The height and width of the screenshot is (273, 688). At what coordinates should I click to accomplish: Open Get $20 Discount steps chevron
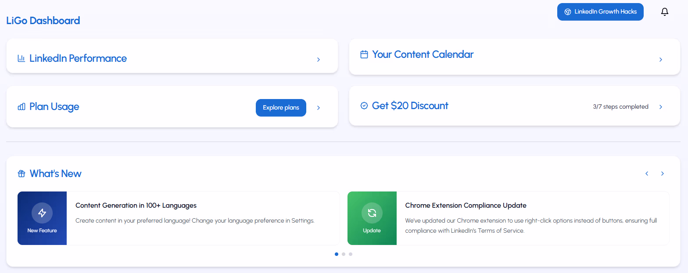661,107
